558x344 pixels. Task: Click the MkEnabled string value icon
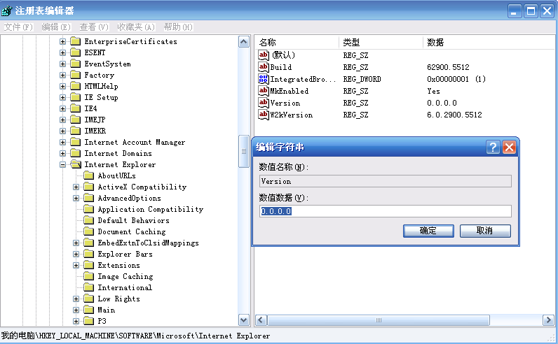coord(264,91)
